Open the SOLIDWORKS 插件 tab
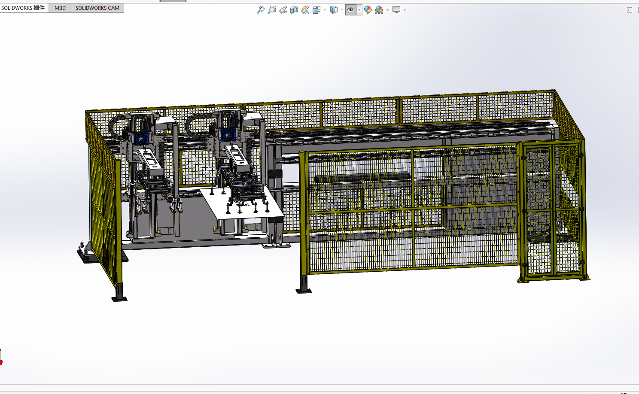Image resolution: width=639 pixels, height=394 pixels. click(23, 8)
